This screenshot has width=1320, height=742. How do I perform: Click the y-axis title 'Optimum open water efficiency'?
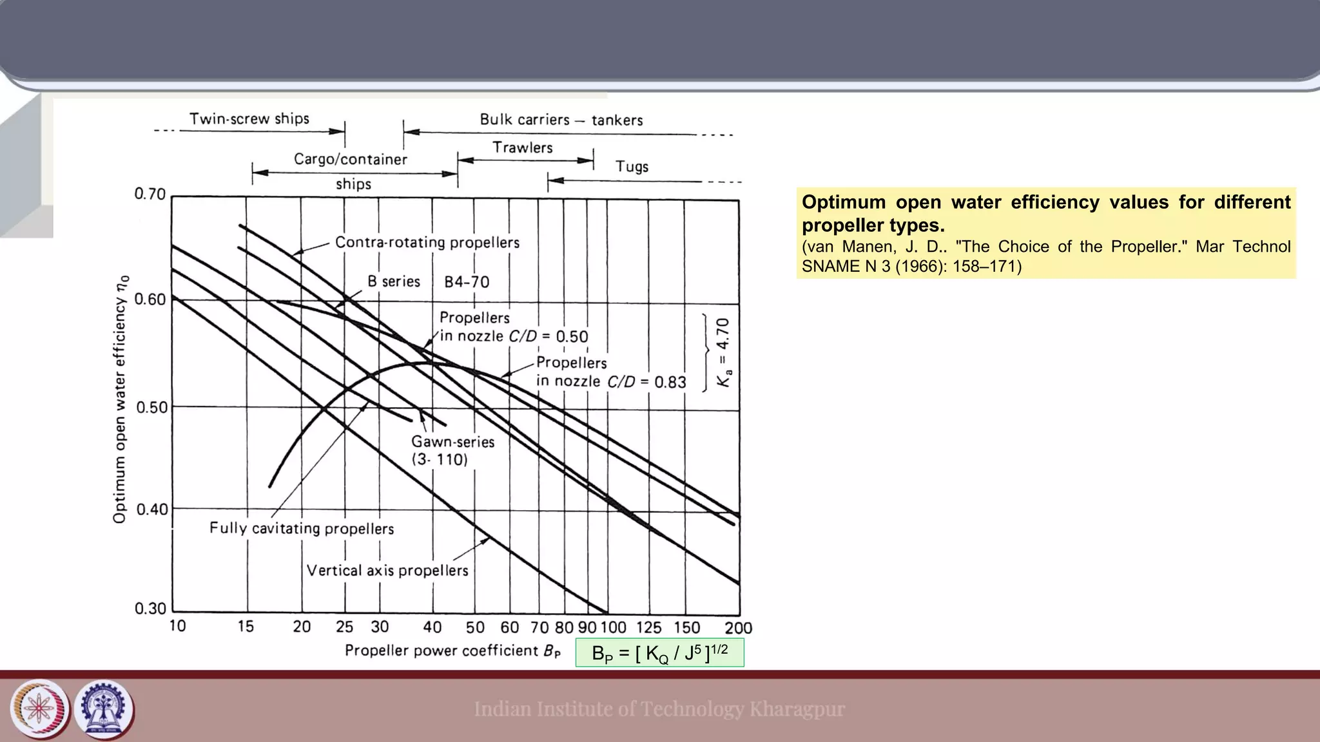(x=121, y=399)
